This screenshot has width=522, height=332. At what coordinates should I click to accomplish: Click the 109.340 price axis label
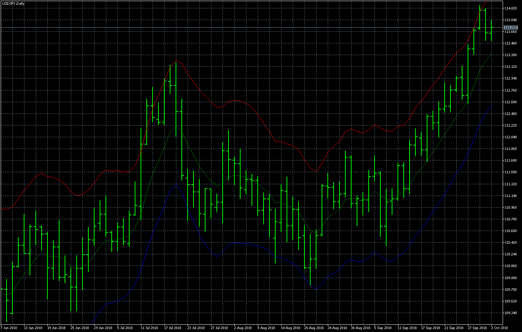511,313
